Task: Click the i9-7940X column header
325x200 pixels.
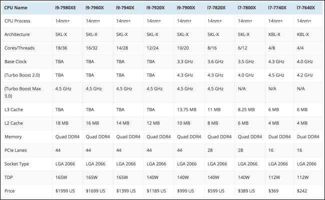Action: (125, 7)
